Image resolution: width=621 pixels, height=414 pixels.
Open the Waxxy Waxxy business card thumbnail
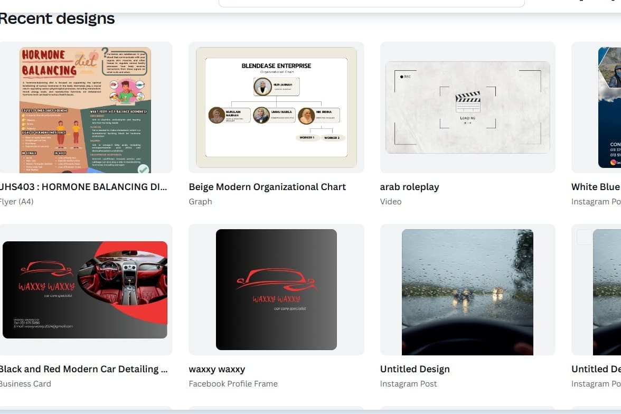84,289
